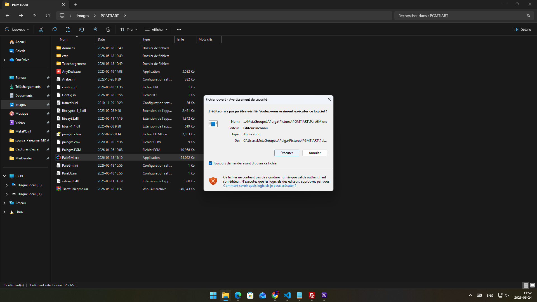Toggle the Détails pane button
The width and height of the screenshot is (537, 302).
coord(522,29)
